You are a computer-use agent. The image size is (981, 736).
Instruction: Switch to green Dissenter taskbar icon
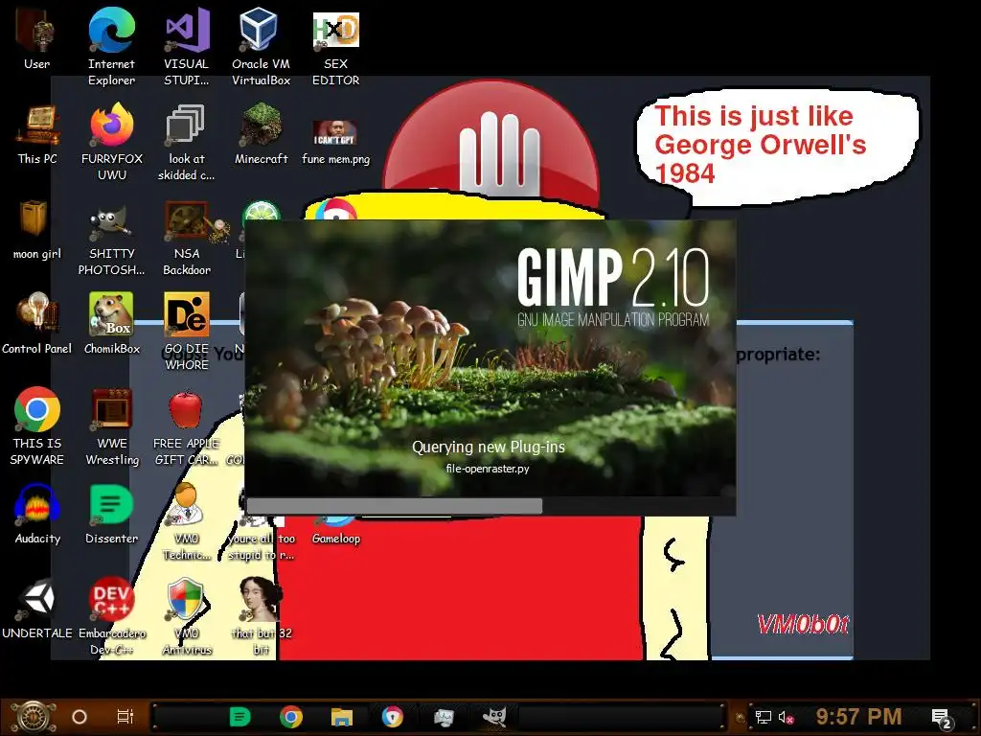coord(240,717)
